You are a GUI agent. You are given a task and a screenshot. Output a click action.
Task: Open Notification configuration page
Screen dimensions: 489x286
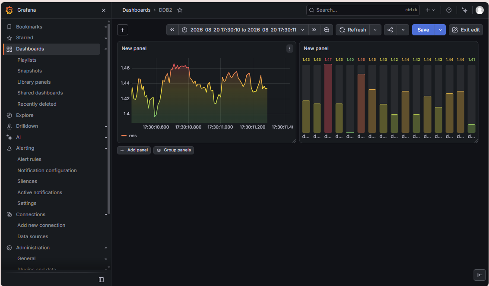pos(47,170)
